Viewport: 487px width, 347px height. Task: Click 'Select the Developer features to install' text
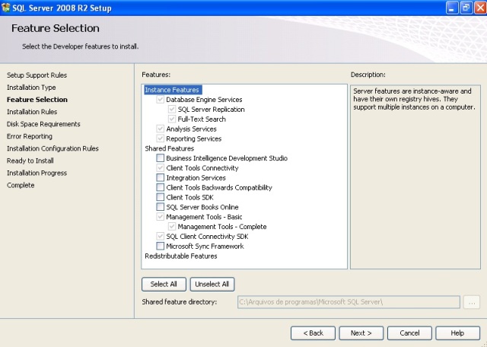click(x=81, y=46)
